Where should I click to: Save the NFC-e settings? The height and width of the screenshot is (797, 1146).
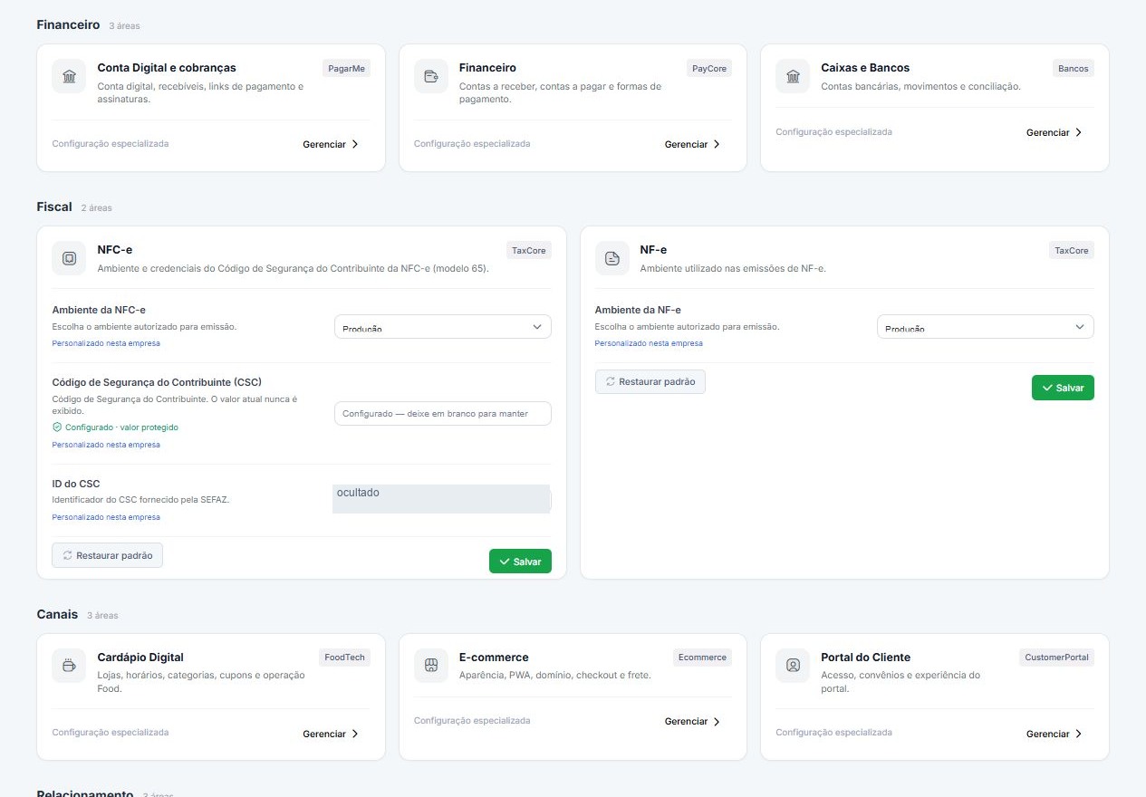[520, 562]
